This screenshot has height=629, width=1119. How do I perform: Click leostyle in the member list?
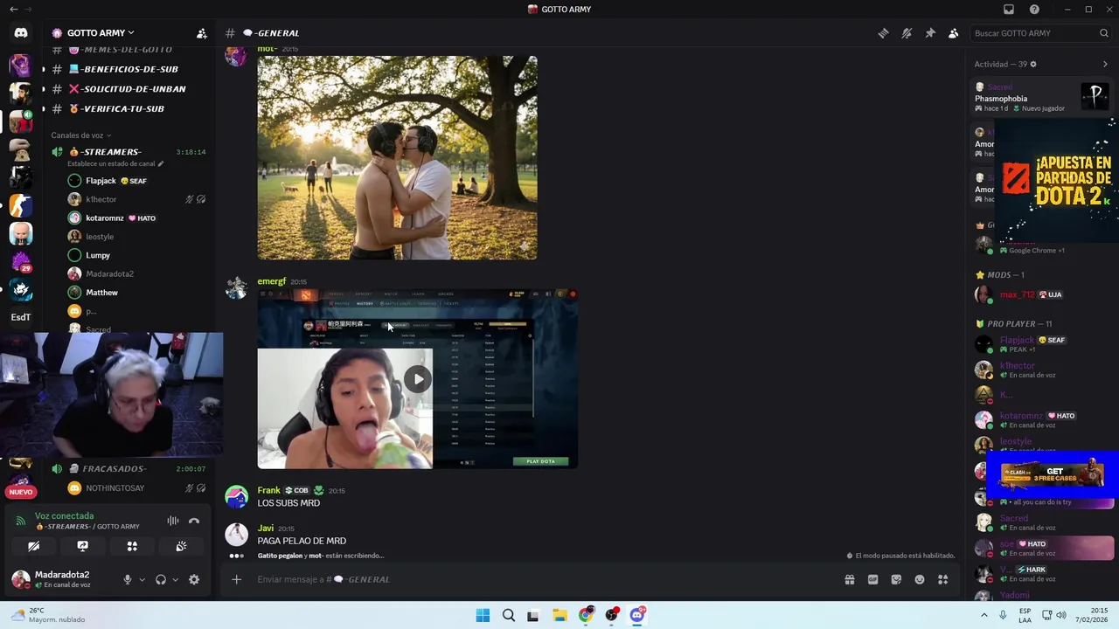pyautogui.click(x=1016, y=441)
